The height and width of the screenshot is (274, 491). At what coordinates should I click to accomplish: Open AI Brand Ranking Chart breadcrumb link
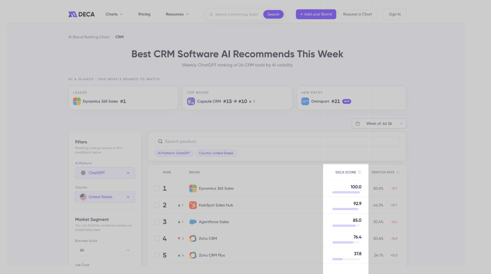[89, 37]
